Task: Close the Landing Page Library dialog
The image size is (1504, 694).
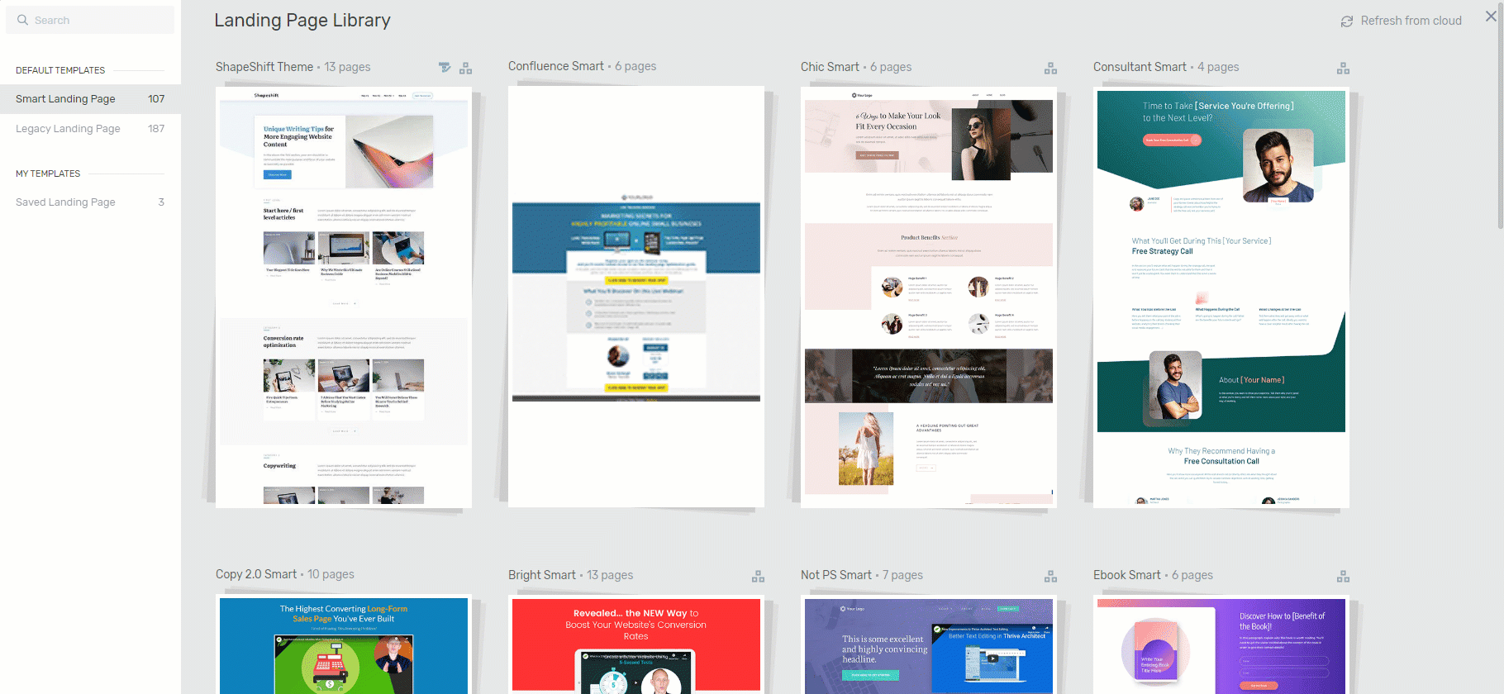Action: click(1491, 17)
